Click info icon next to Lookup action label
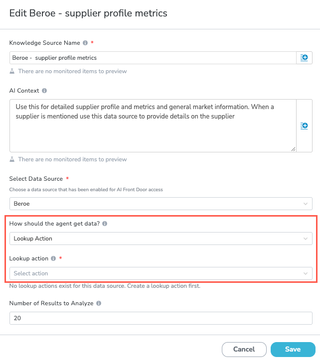320x361 pixels. pos(53,258)
